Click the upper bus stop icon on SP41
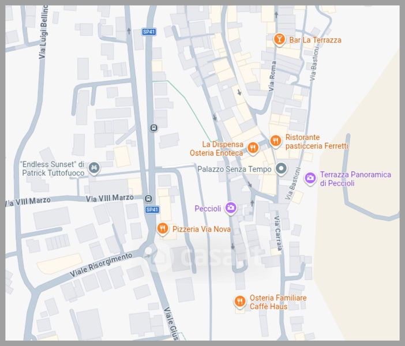Viewport: 405px width, 346px height. pyautogui.click(x=153, y=127)
